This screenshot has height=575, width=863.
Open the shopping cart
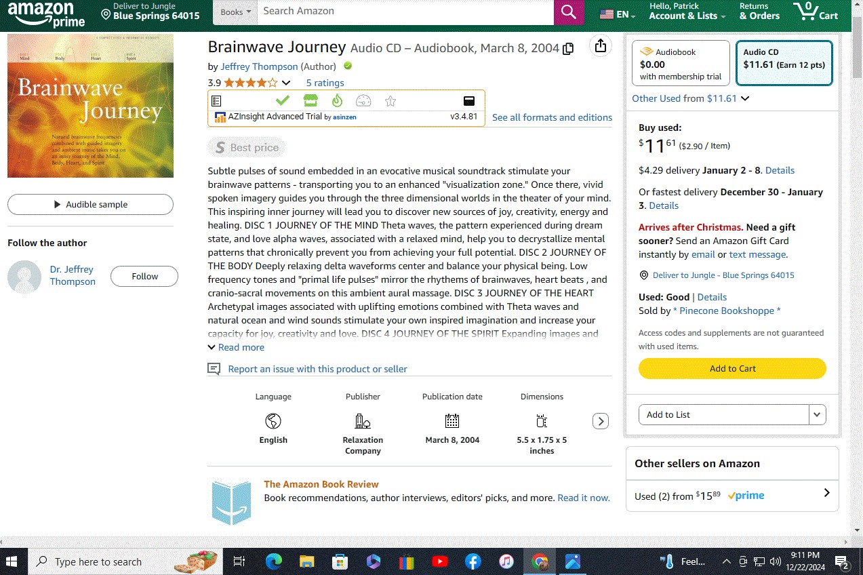(816, 12)
